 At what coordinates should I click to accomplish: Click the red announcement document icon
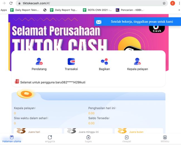pos(17,81)
